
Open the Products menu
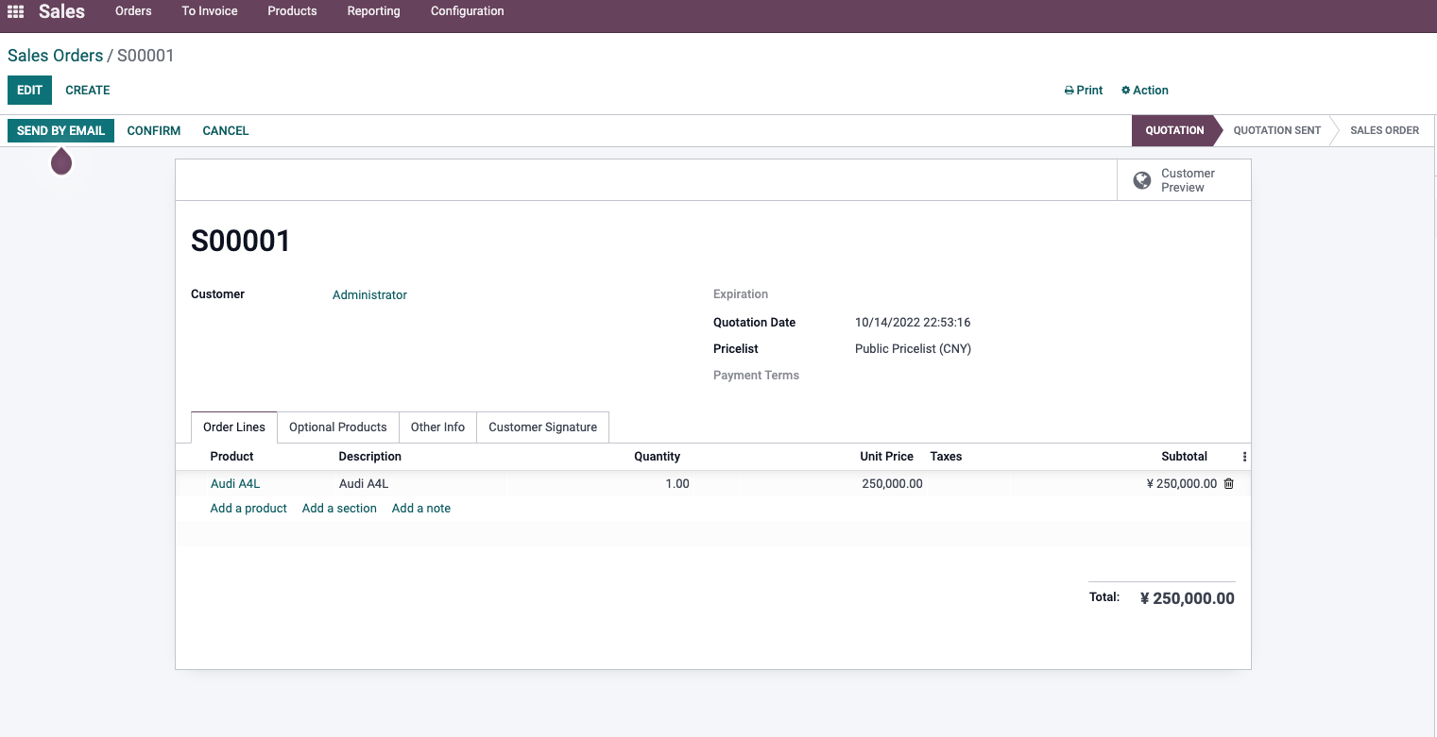coord(292,11)
